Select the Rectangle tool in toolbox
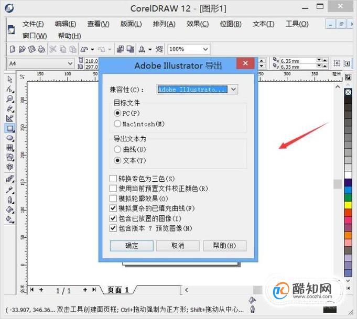 coord(10,128)
